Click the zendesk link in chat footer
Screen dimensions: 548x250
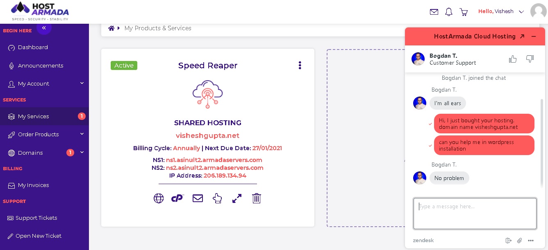(423, 240)
